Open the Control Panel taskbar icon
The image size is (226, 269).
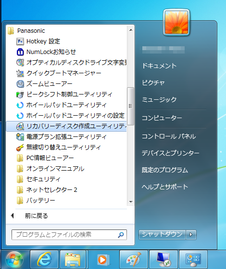pos(193,259)
